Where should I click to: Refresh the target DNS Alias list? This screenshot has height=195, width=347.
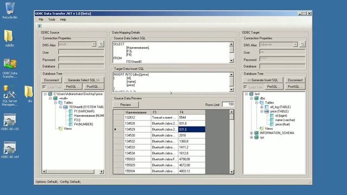tap(303, 44)
